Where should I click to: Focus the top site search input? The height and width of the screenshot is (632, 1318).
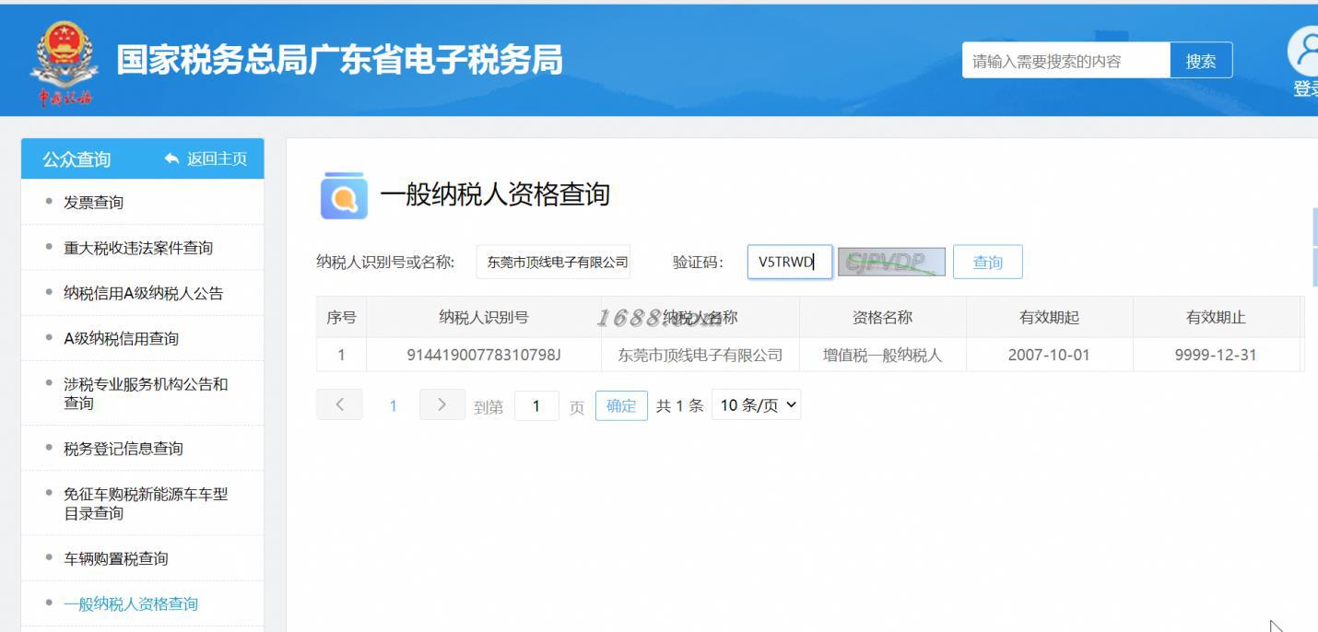point(1066,61)
